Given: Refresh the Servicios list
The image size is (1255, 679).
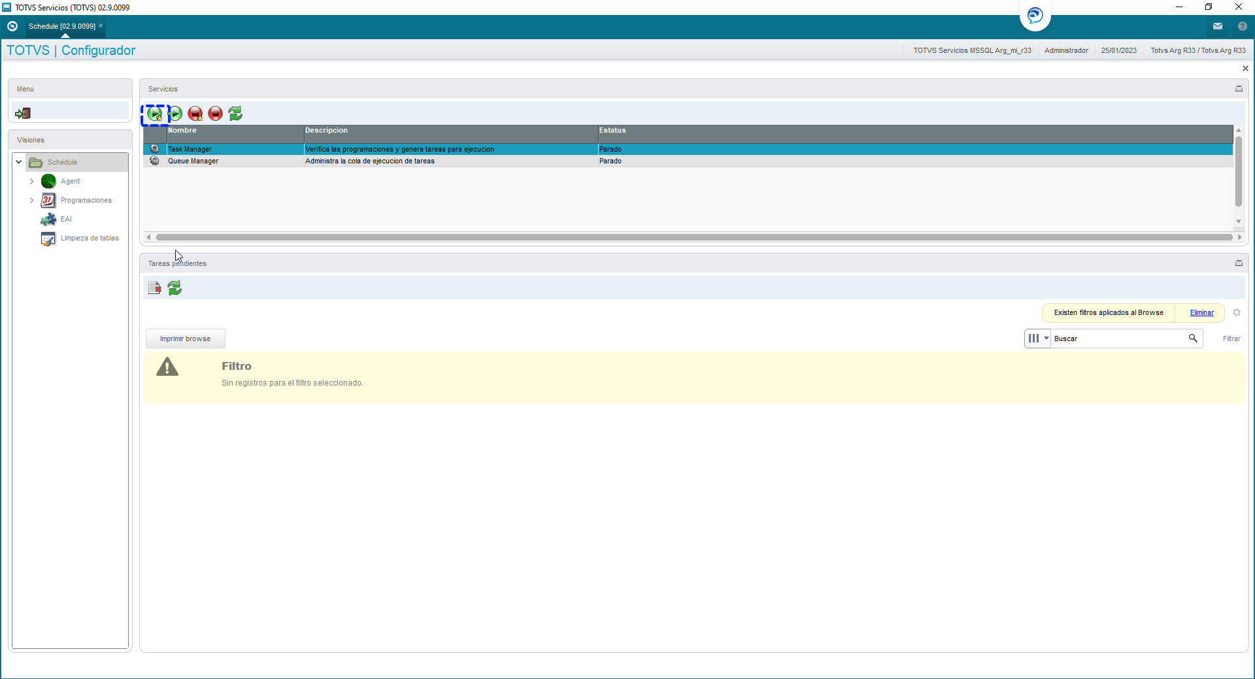Looking at the screenshot, I should click(236, 114).
